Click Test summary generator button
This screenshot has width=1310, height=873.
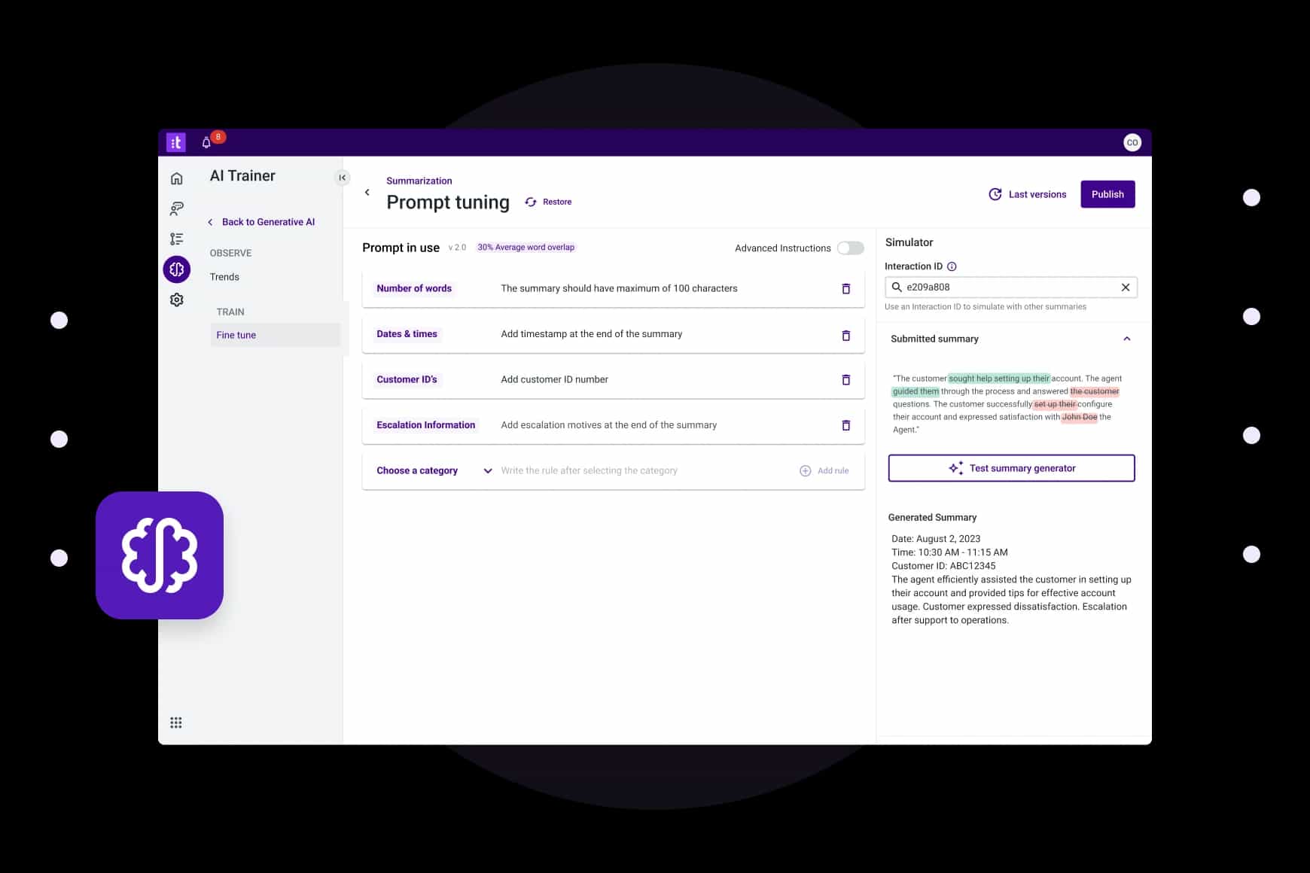[1011, 468]
